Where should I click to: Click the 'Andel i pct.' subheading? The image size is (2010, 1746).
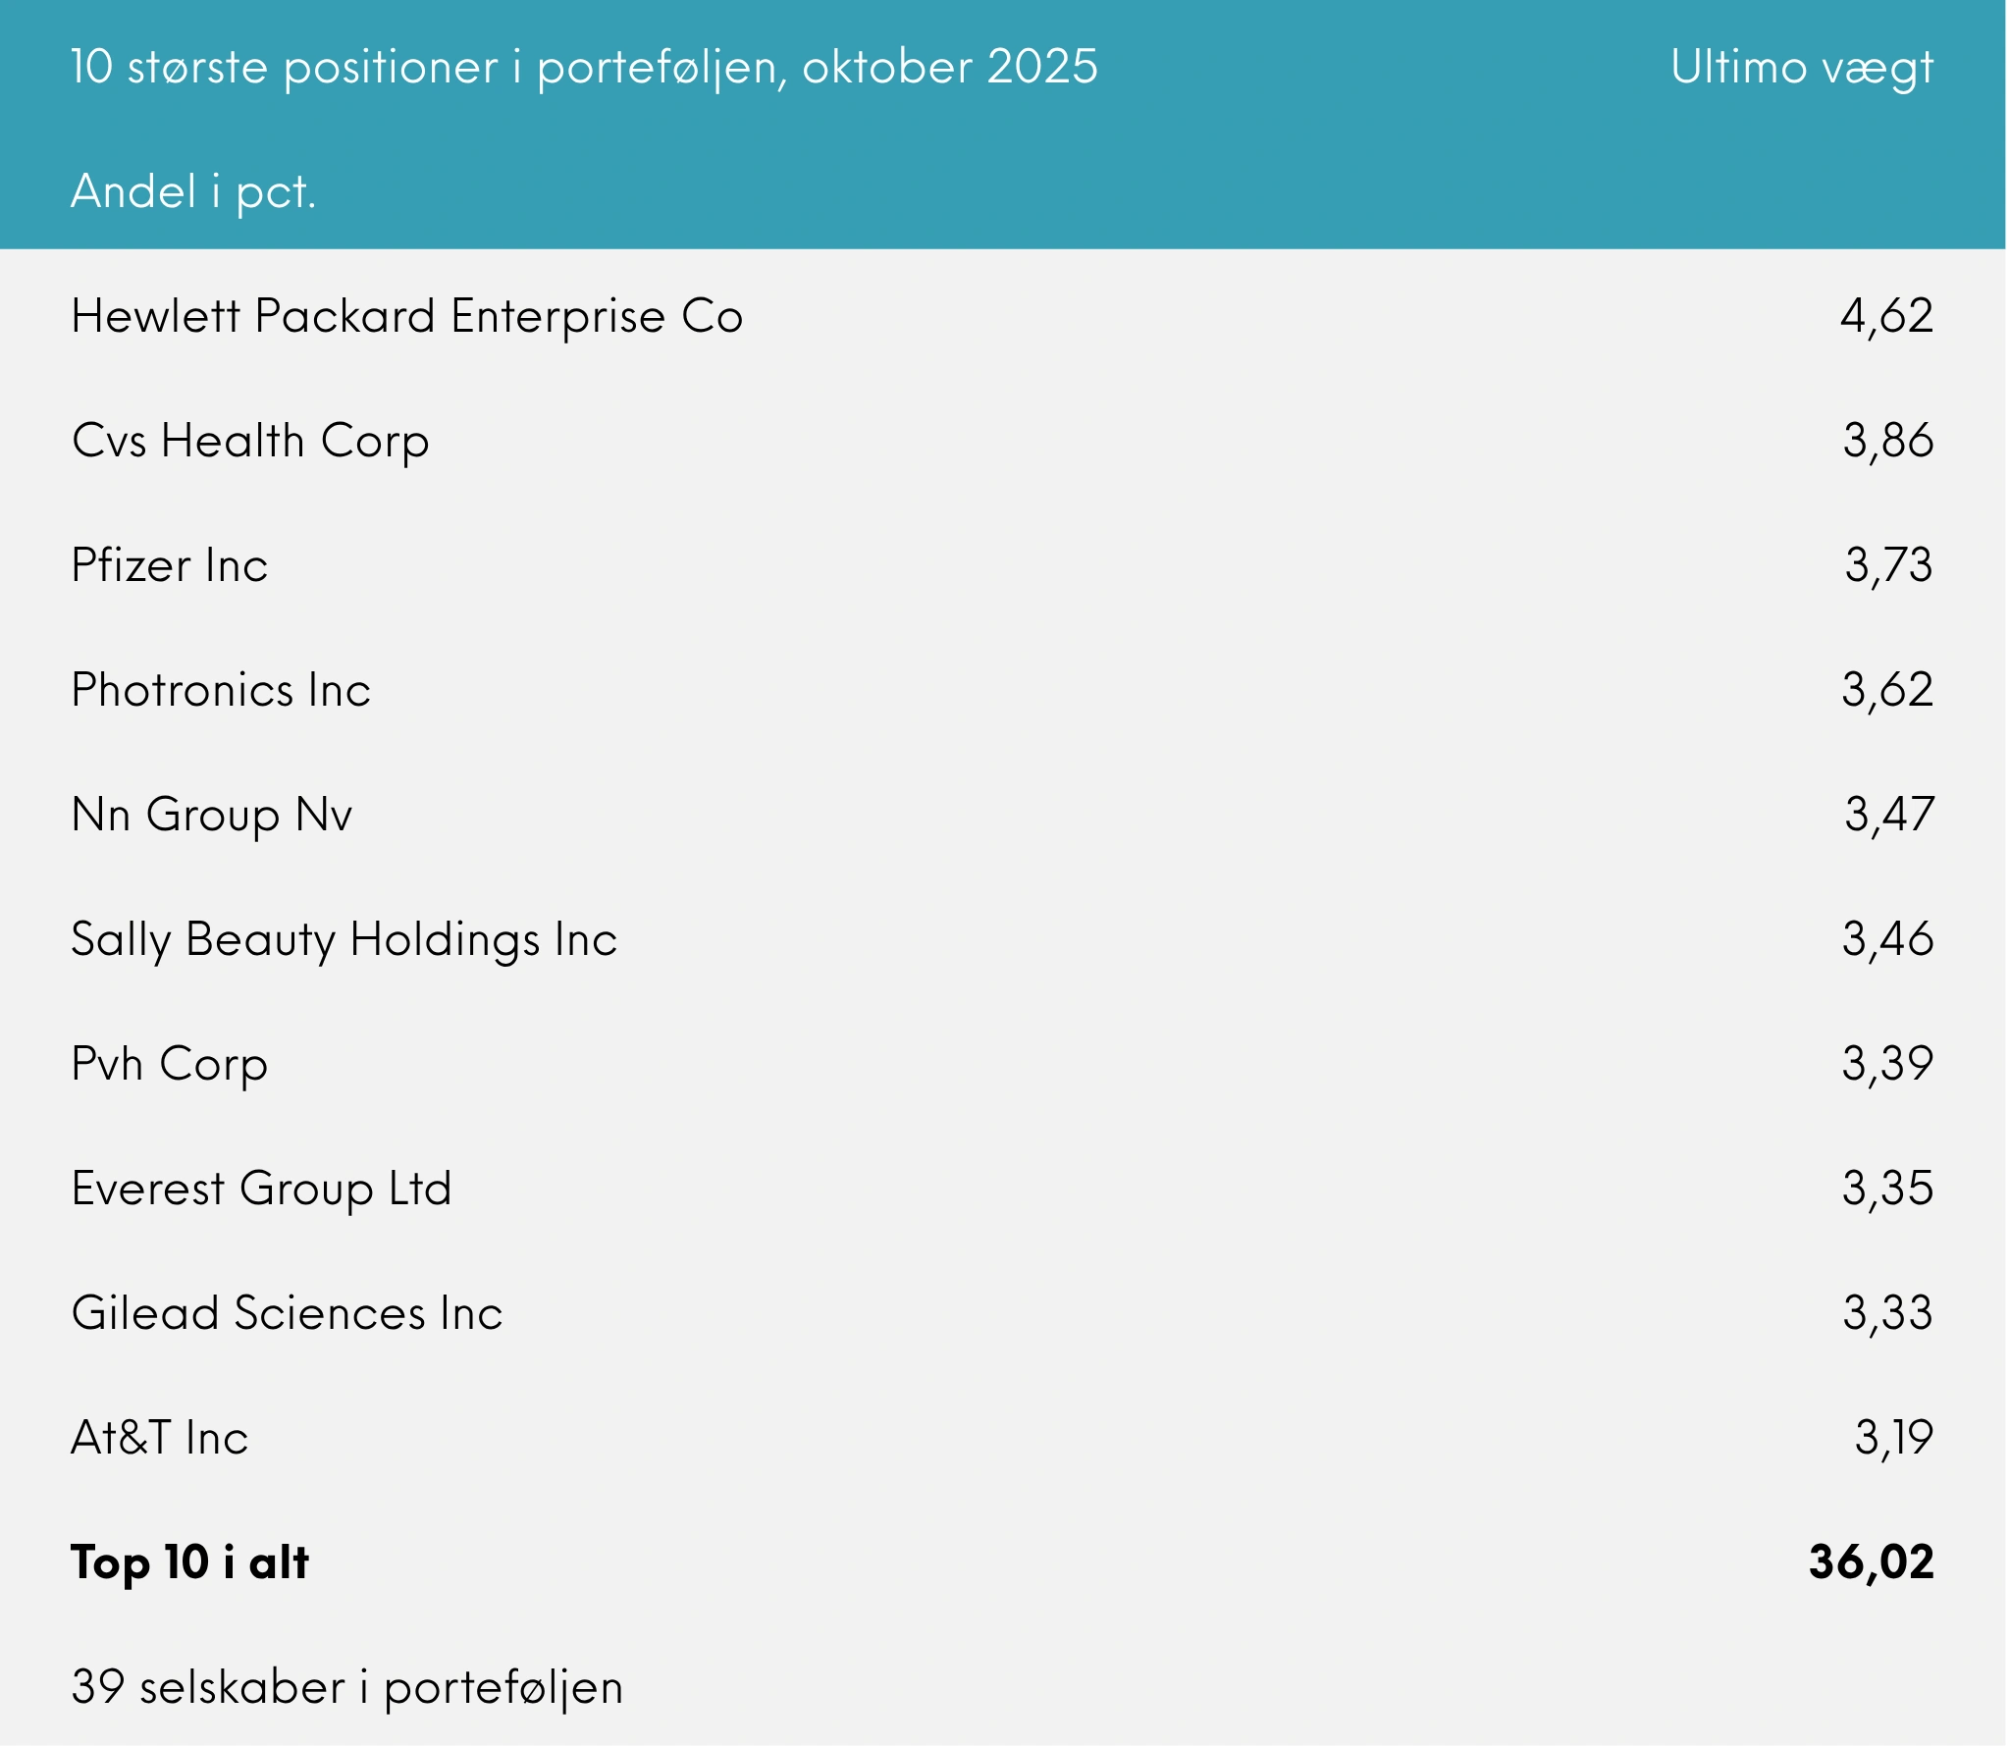coord(193,191)
